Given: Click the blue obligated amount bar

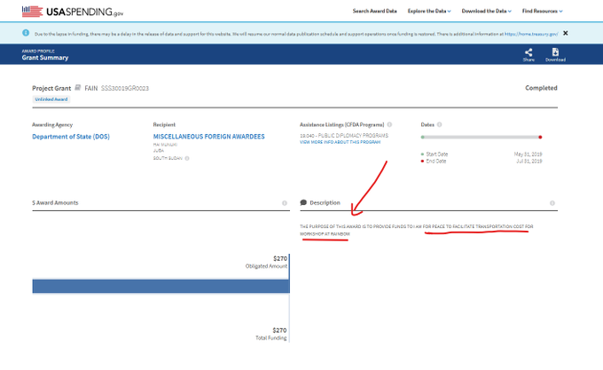Looking at the screenshot, I should [160, 287].
